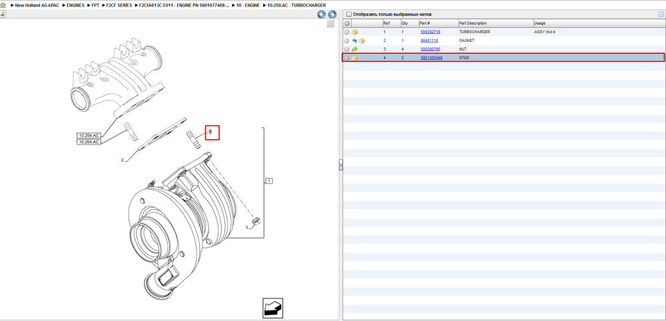Click the round add icon on STUD row

pyautogui.click(x=347, y=58)
